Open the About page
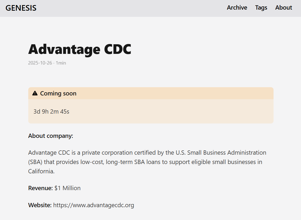 coord(283,8)
